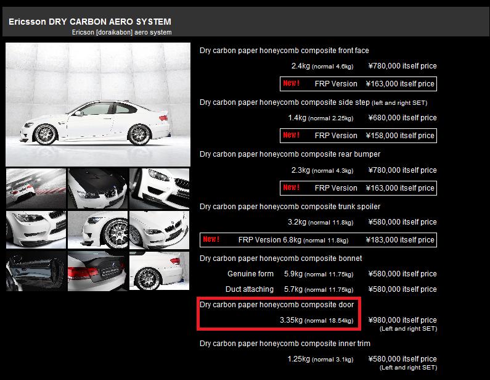
Task: Click the '2.3kg (normal 4.3kg)' weight
Action: [x=322, y=170]
